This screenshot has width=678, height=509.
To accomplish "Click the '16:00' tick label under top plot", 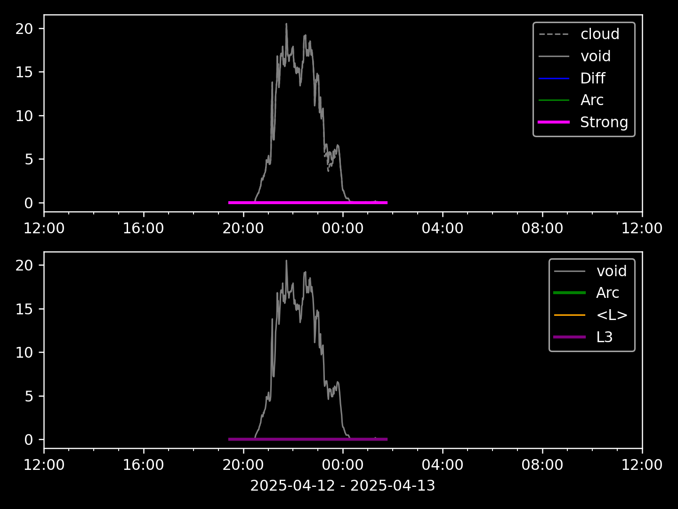I will tap(143, 229).
